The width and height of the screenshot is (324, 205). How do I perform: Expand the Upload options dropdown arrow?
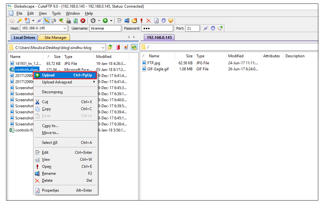(x=111, y=21)
